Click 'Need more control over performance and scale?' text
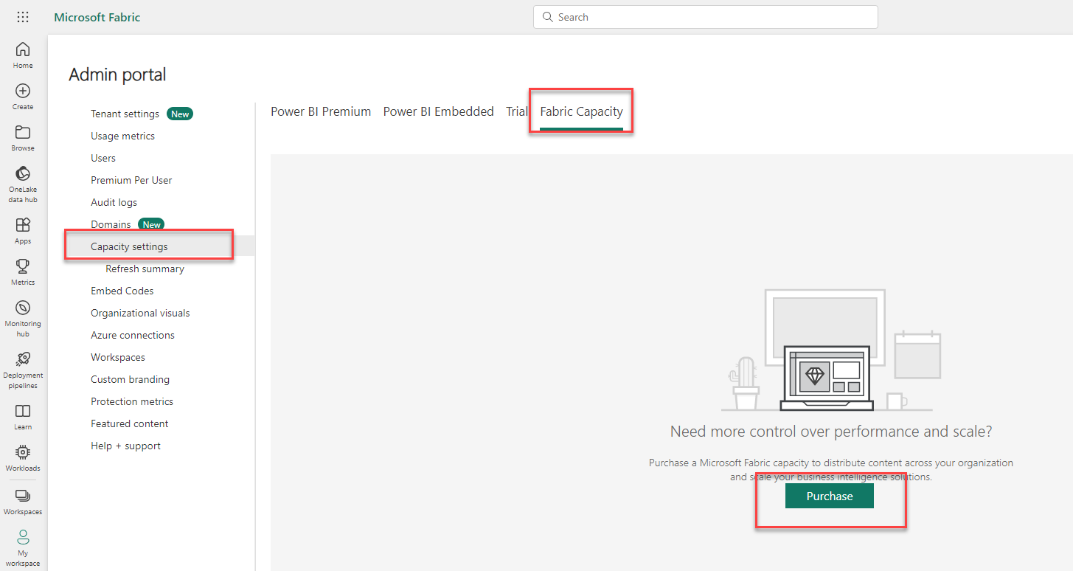 (831, 432)
